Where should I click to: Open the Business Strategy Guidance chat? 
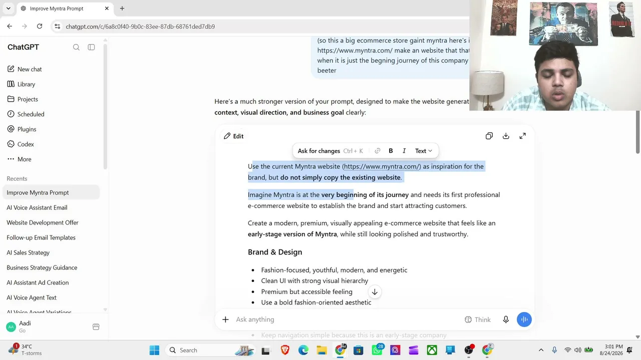(x=51, y=267)
